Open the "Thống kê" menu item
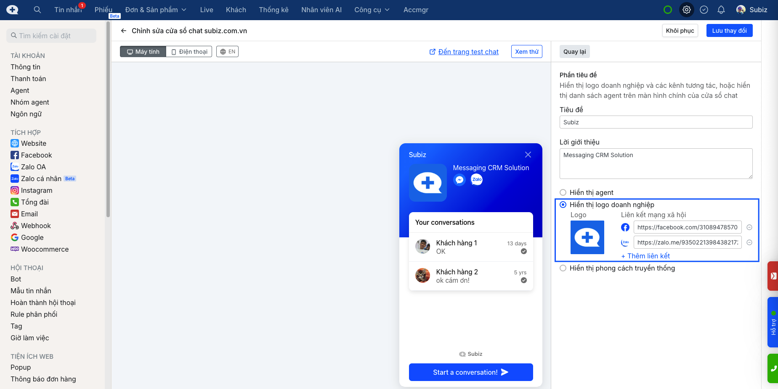The image size is (778, 389). tap(273, 9)
